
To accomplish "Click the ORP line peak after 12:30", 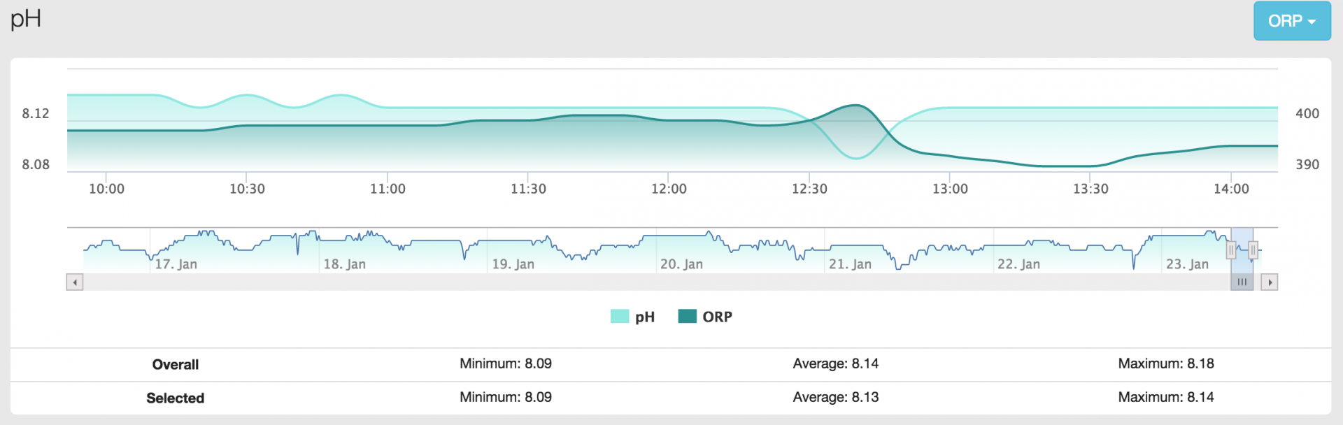I will 854,106.
